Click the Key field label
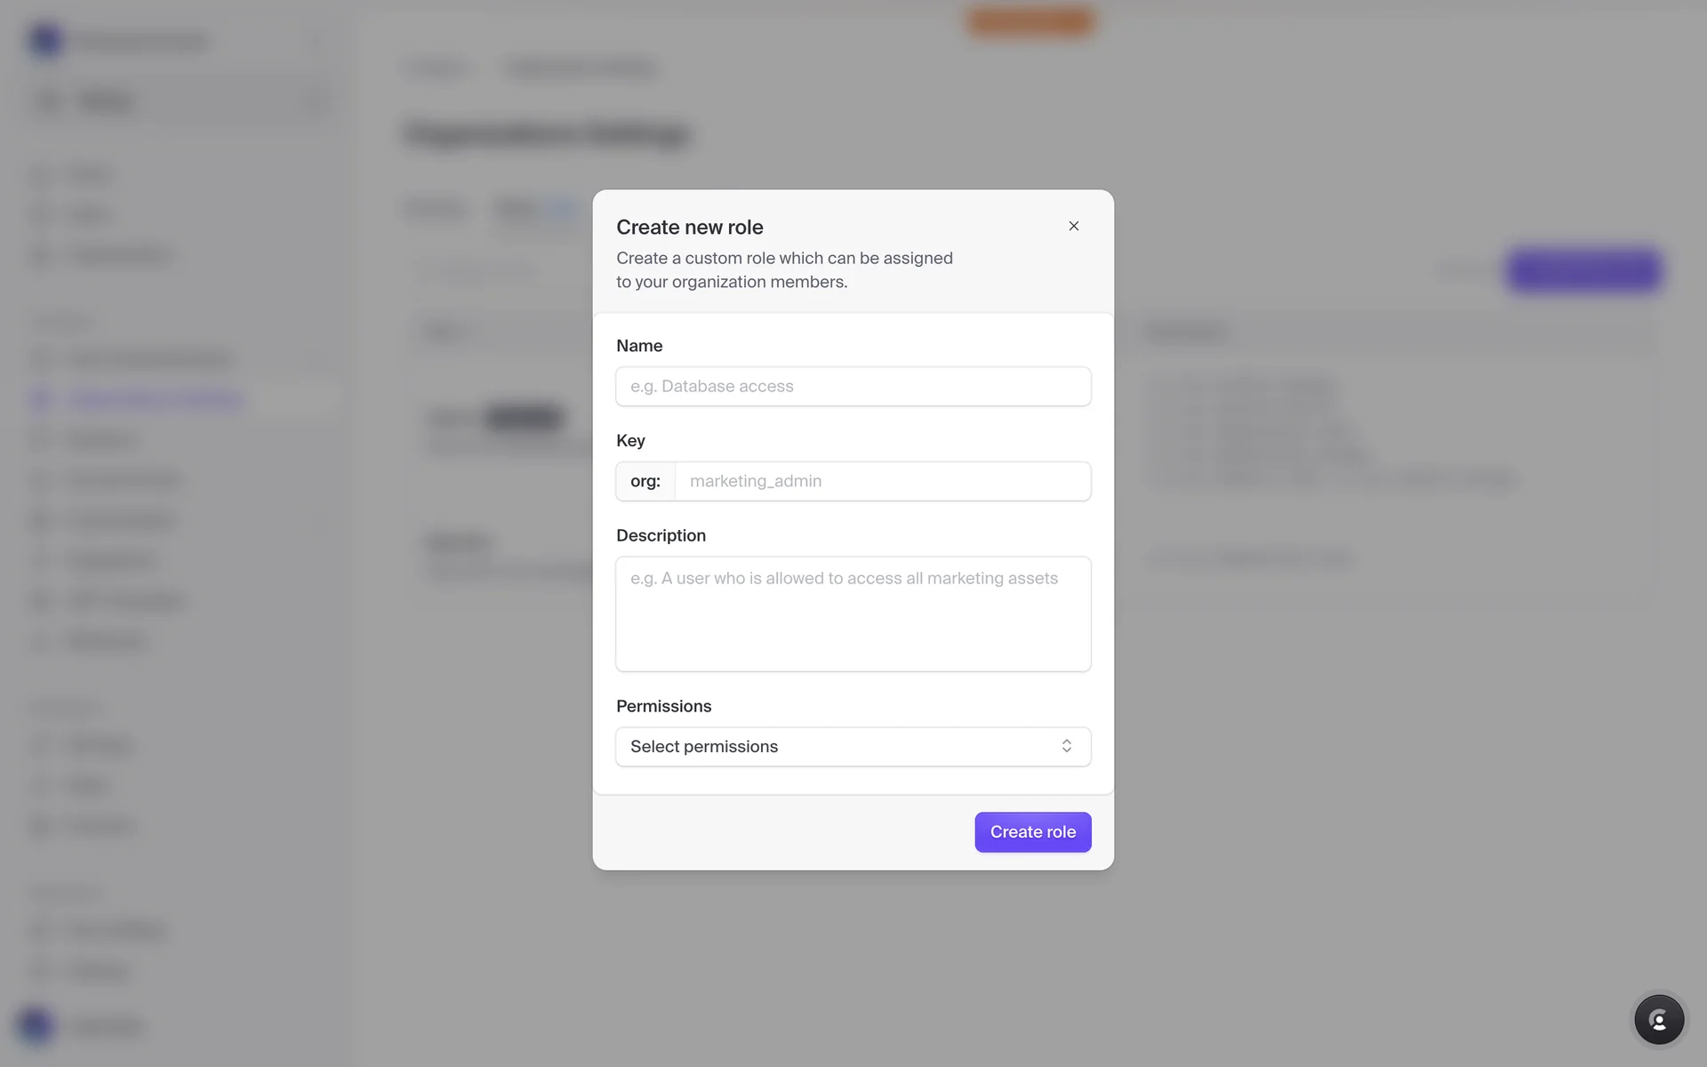 630,441
